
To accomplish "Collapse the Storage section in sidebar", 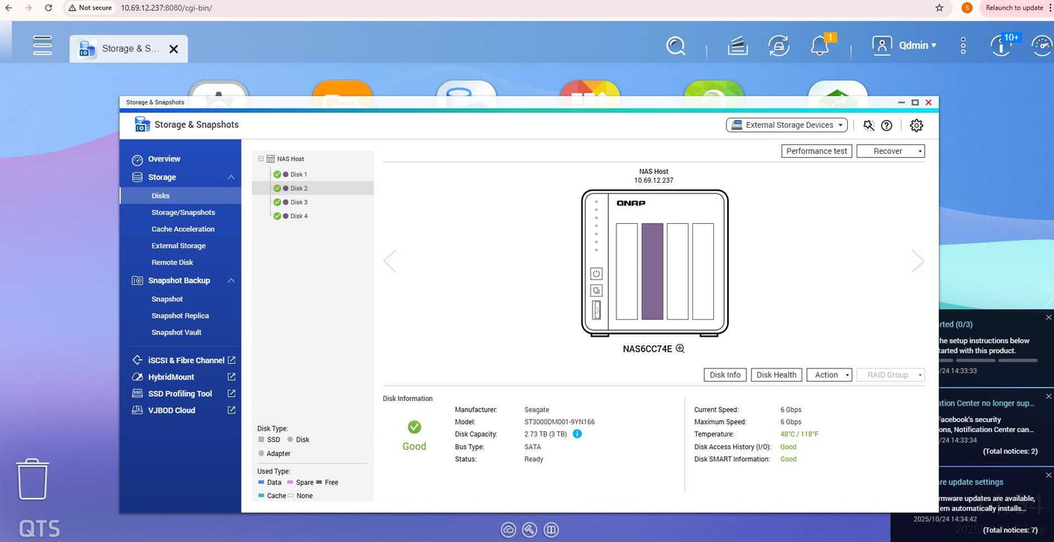I will (x=231, y=177).
